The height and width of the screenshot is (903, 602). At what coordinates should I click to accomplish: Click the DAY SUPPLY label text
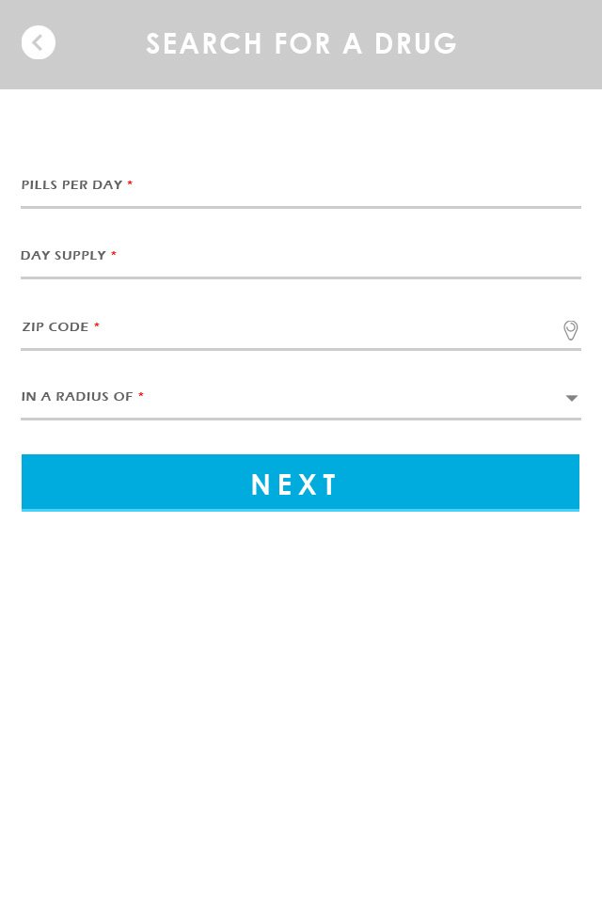click(x=63, y=255)
